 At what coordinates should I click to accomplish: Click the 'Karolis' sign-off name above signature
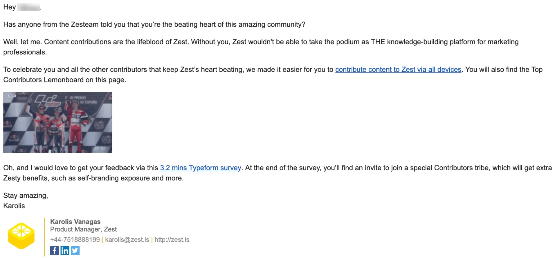(x=14, y=206)
